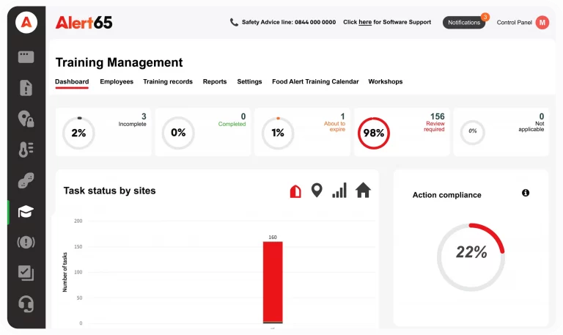
Task: Open the document file sidebar icon
Action: (x=26, y=88)
